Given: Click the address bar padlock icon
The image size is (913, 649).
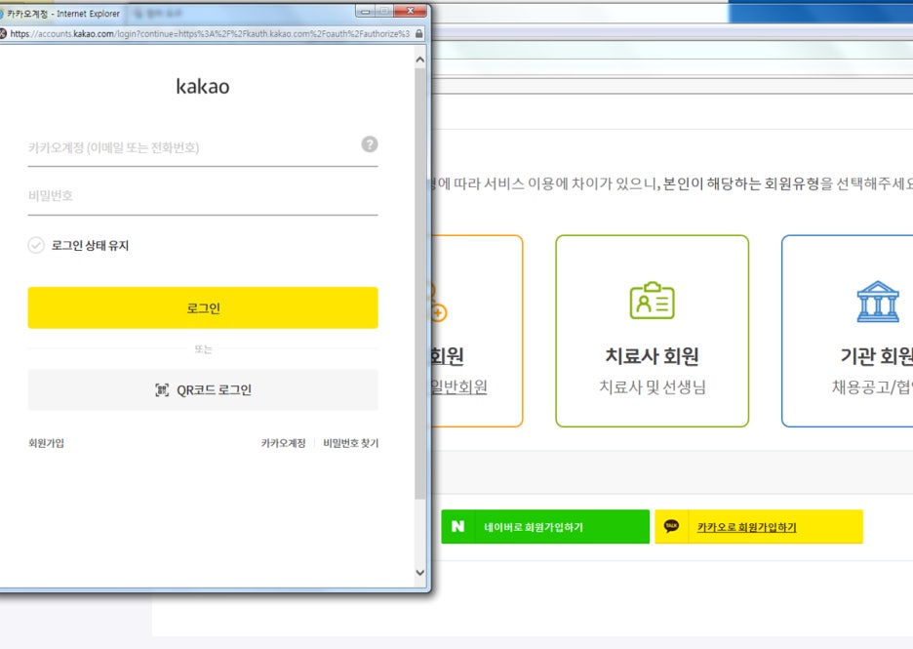Looking at the screenshot, I should [419, 33].
